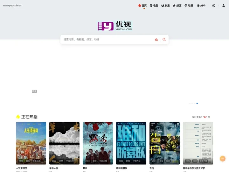Open the user account icon
The height and width of the screenshot is (172, 229).
click(224, 5)
